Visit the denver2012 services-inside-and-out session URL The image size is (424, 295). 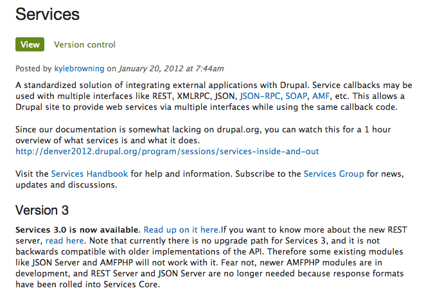click(167, 152)
